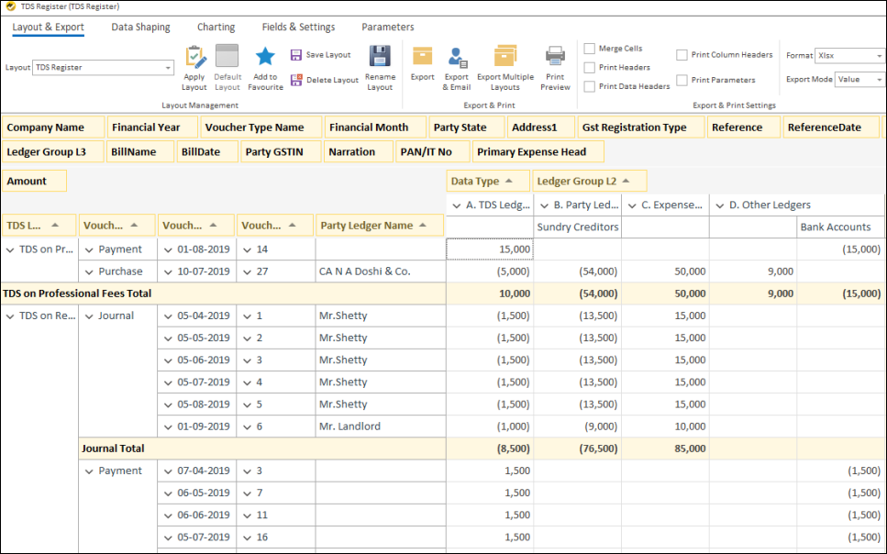Image resolution: width=887 pixels, height=554 pixels.
Task: Click the Export box icon
Action: (x=422, y=57)
